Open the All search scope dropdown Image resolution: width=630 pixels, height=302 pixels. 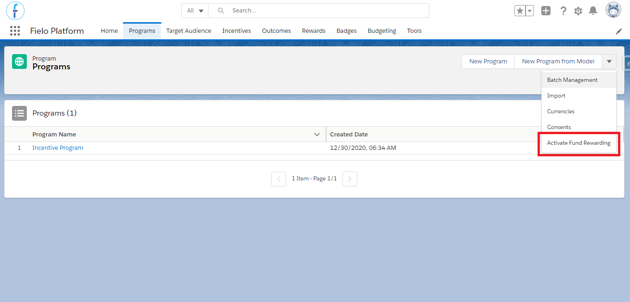tap(195, 11)
